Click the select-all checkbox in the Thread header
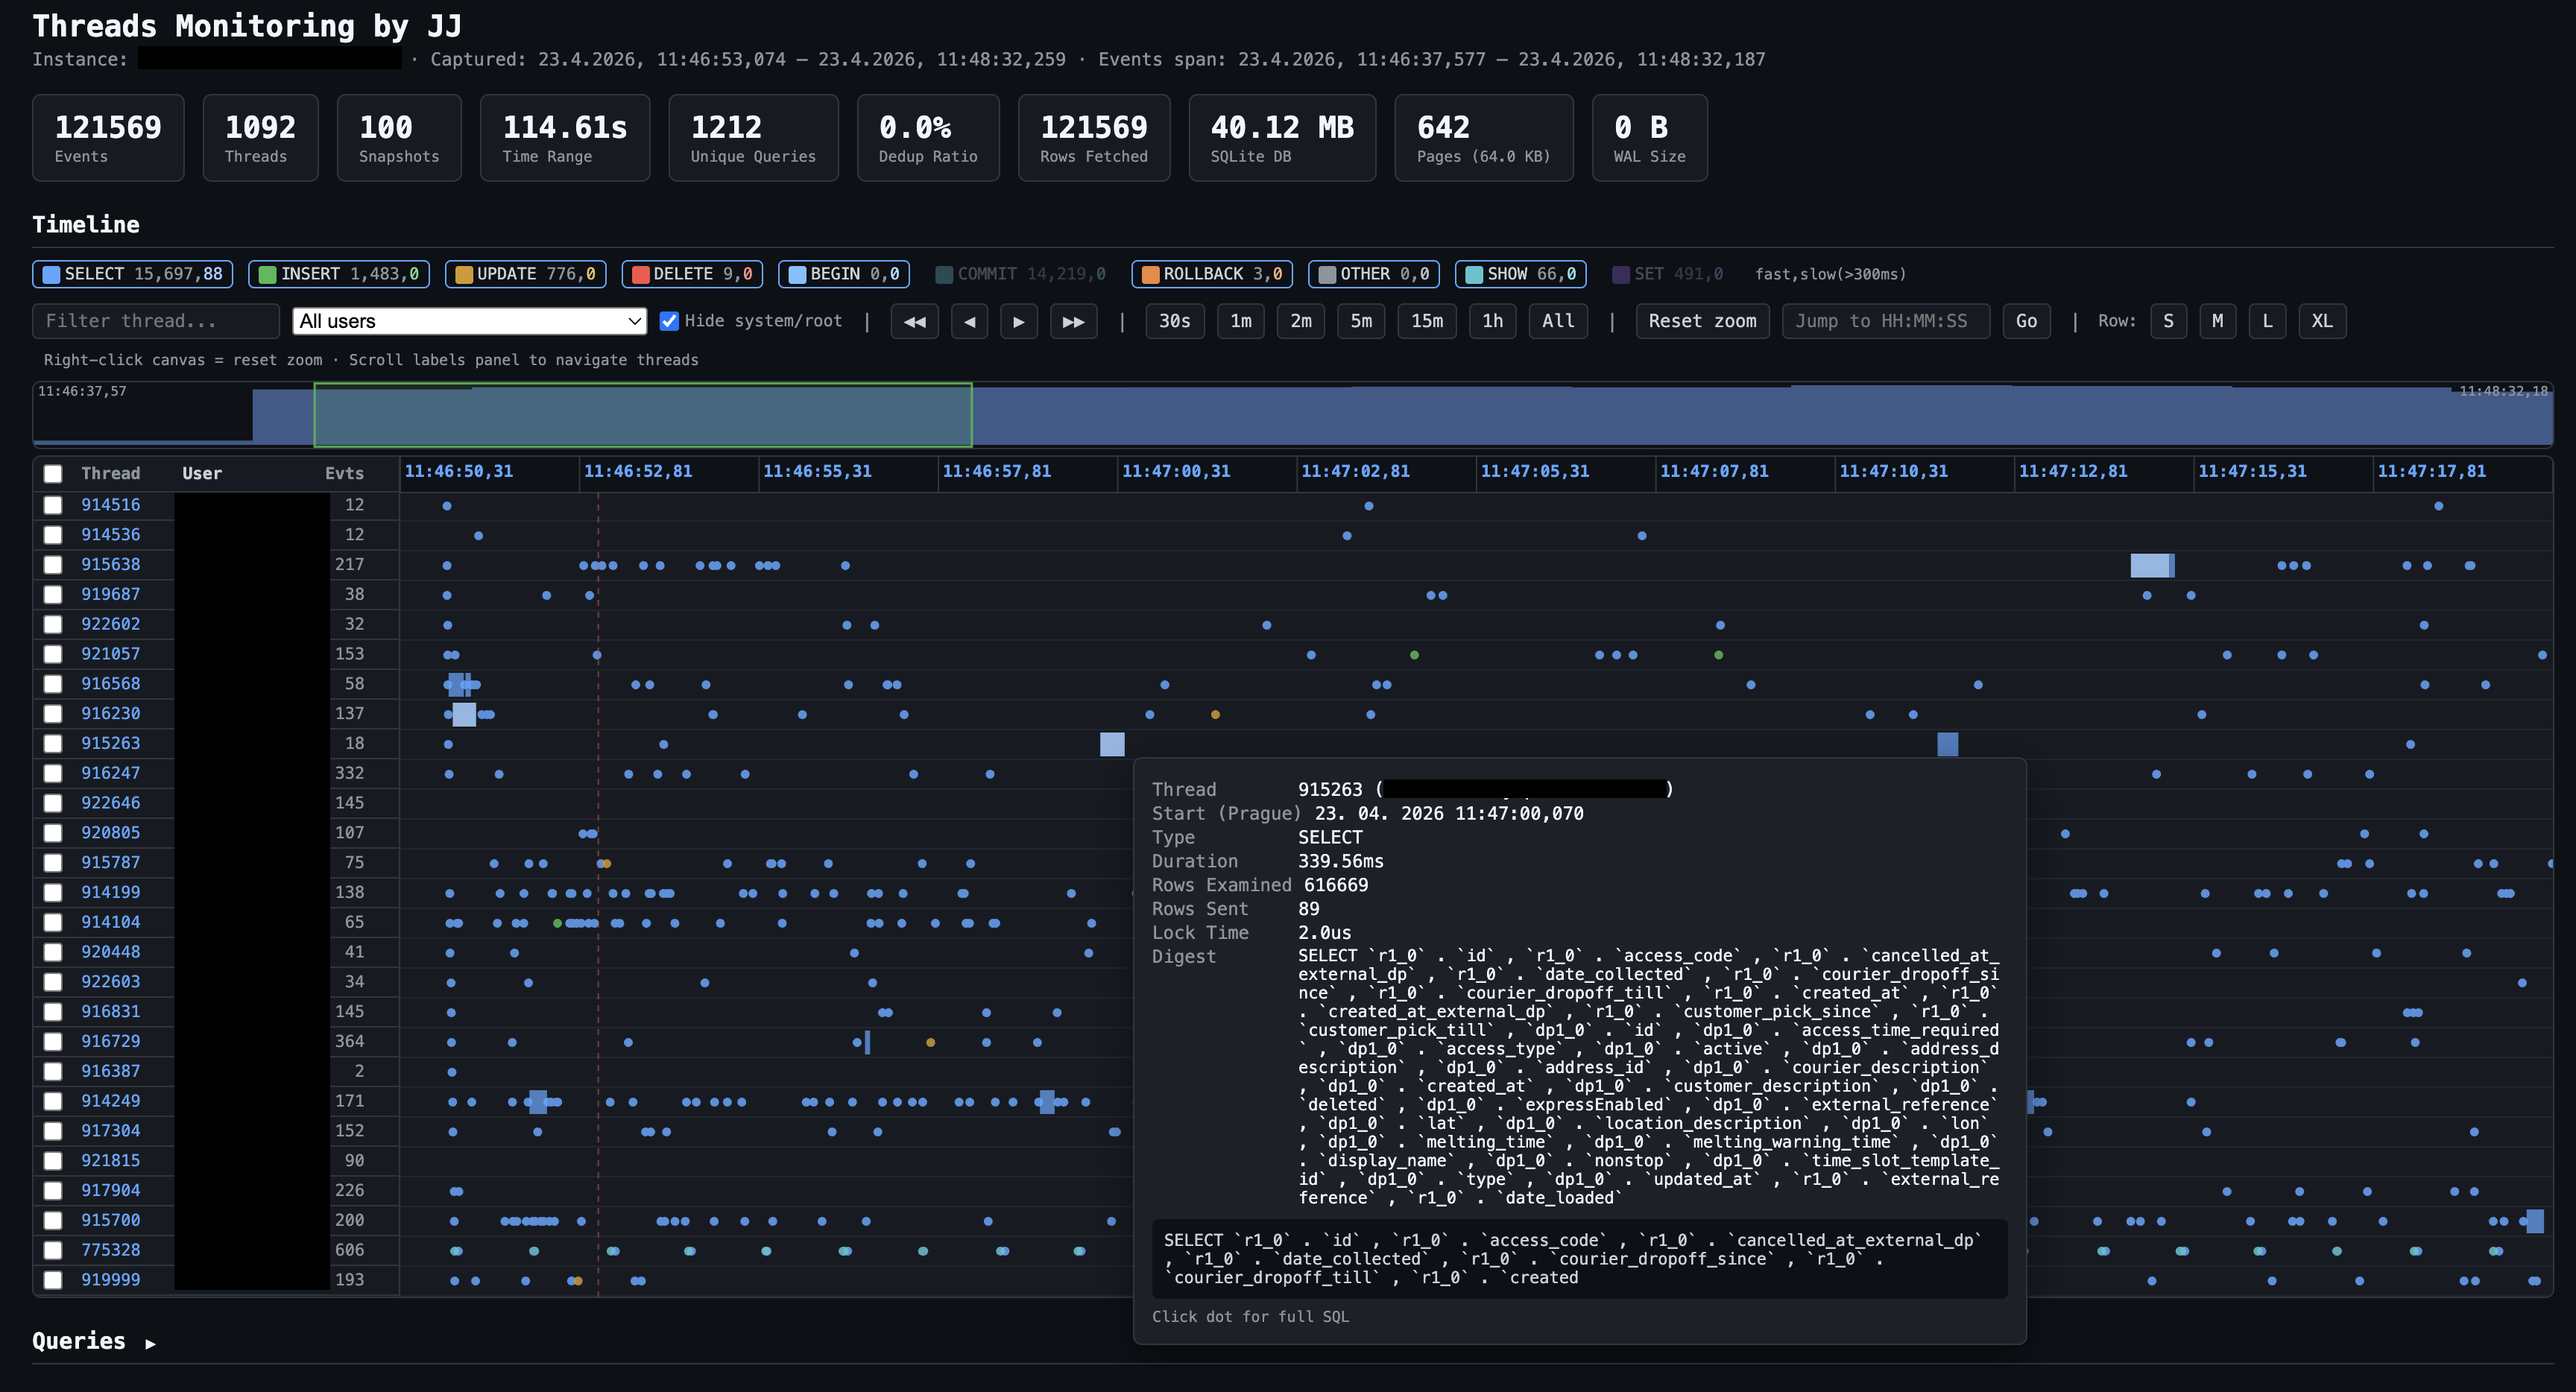This screenshot has height=1392, width=2576. point(53,473)
